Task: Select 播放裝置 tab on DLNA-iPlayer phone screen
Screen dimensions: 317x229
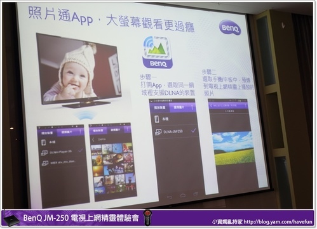Action: [47, 133]
